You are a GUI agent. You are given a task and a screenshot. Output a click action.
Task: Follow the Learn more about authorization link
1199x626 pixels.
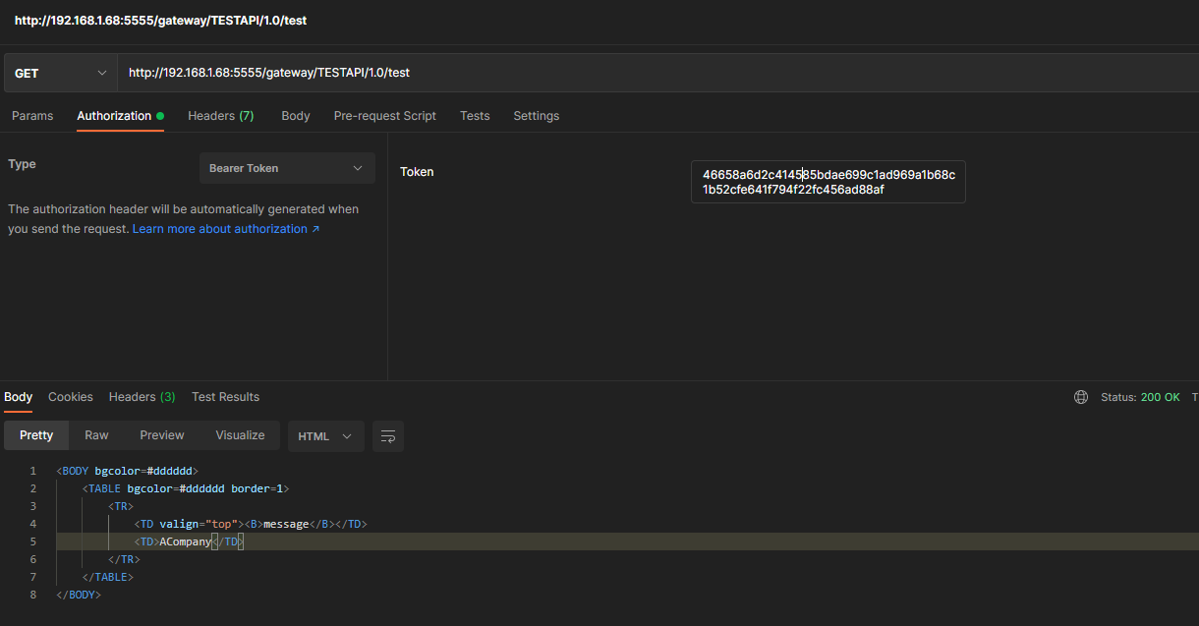(x=226, y=229)
